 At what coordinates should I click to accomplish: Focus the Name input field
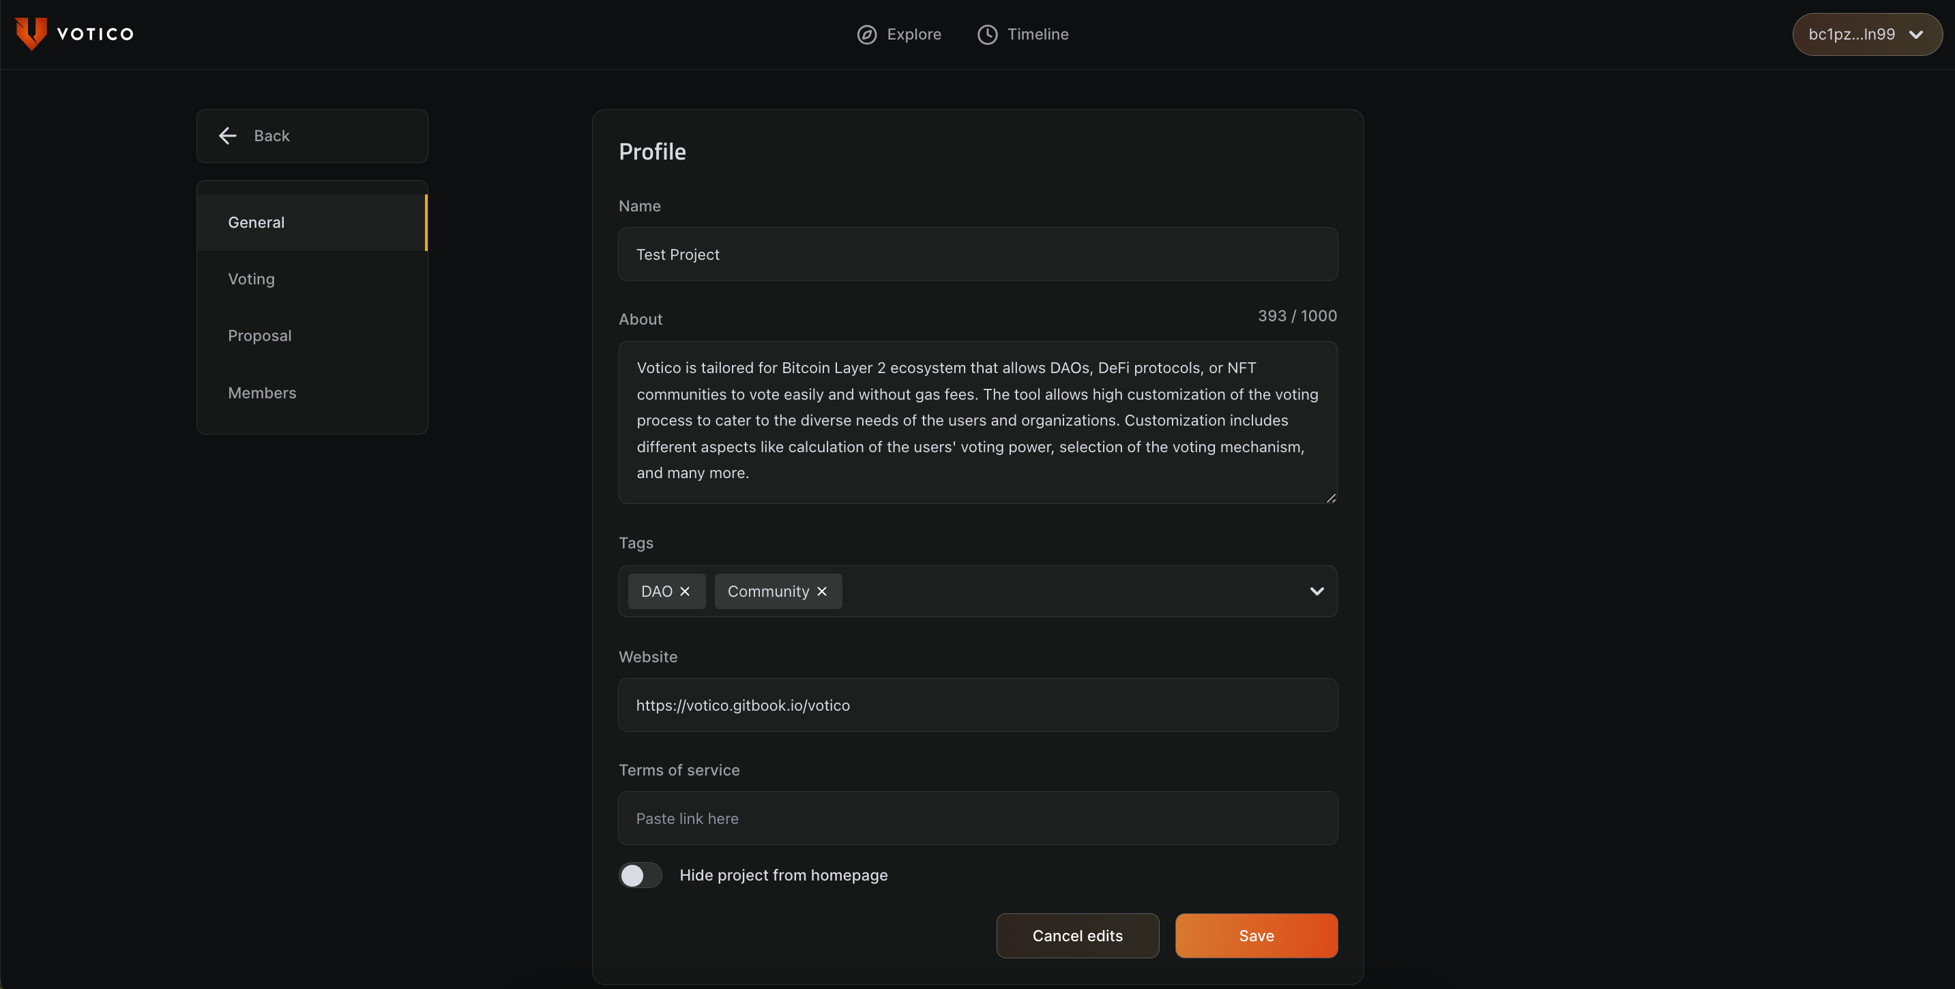tap(977, 254)
